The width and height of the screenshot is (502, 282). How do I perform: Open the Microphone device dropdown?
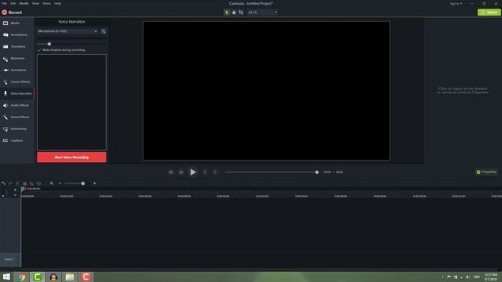[67, 31]
